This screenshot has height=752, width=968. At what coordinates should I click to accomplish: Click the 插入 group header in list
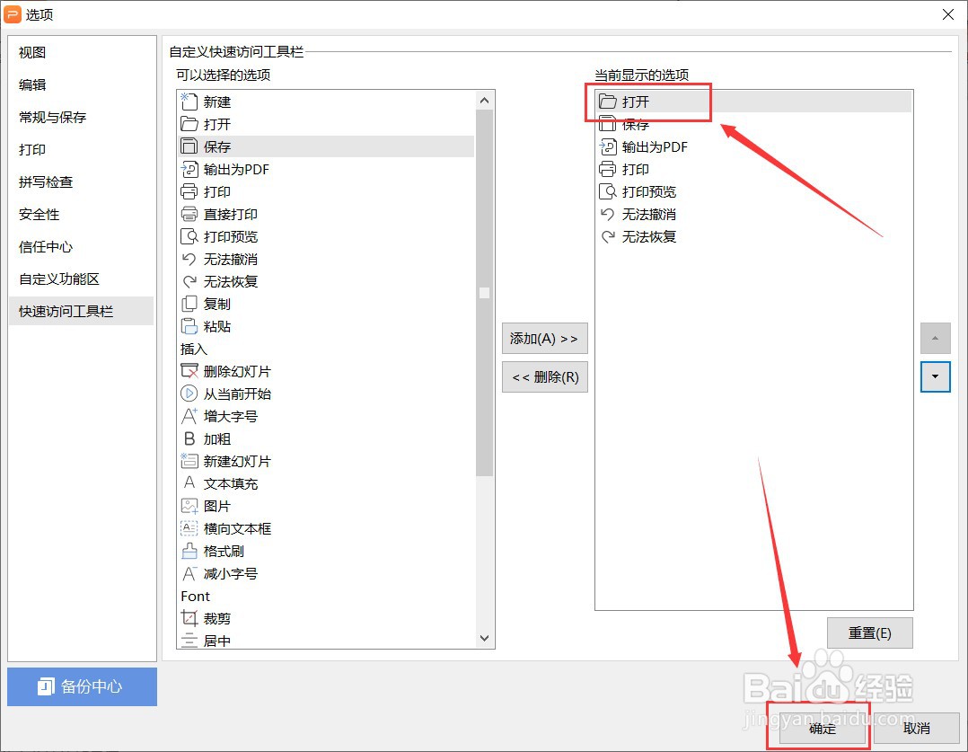click(x=193, y=349)
